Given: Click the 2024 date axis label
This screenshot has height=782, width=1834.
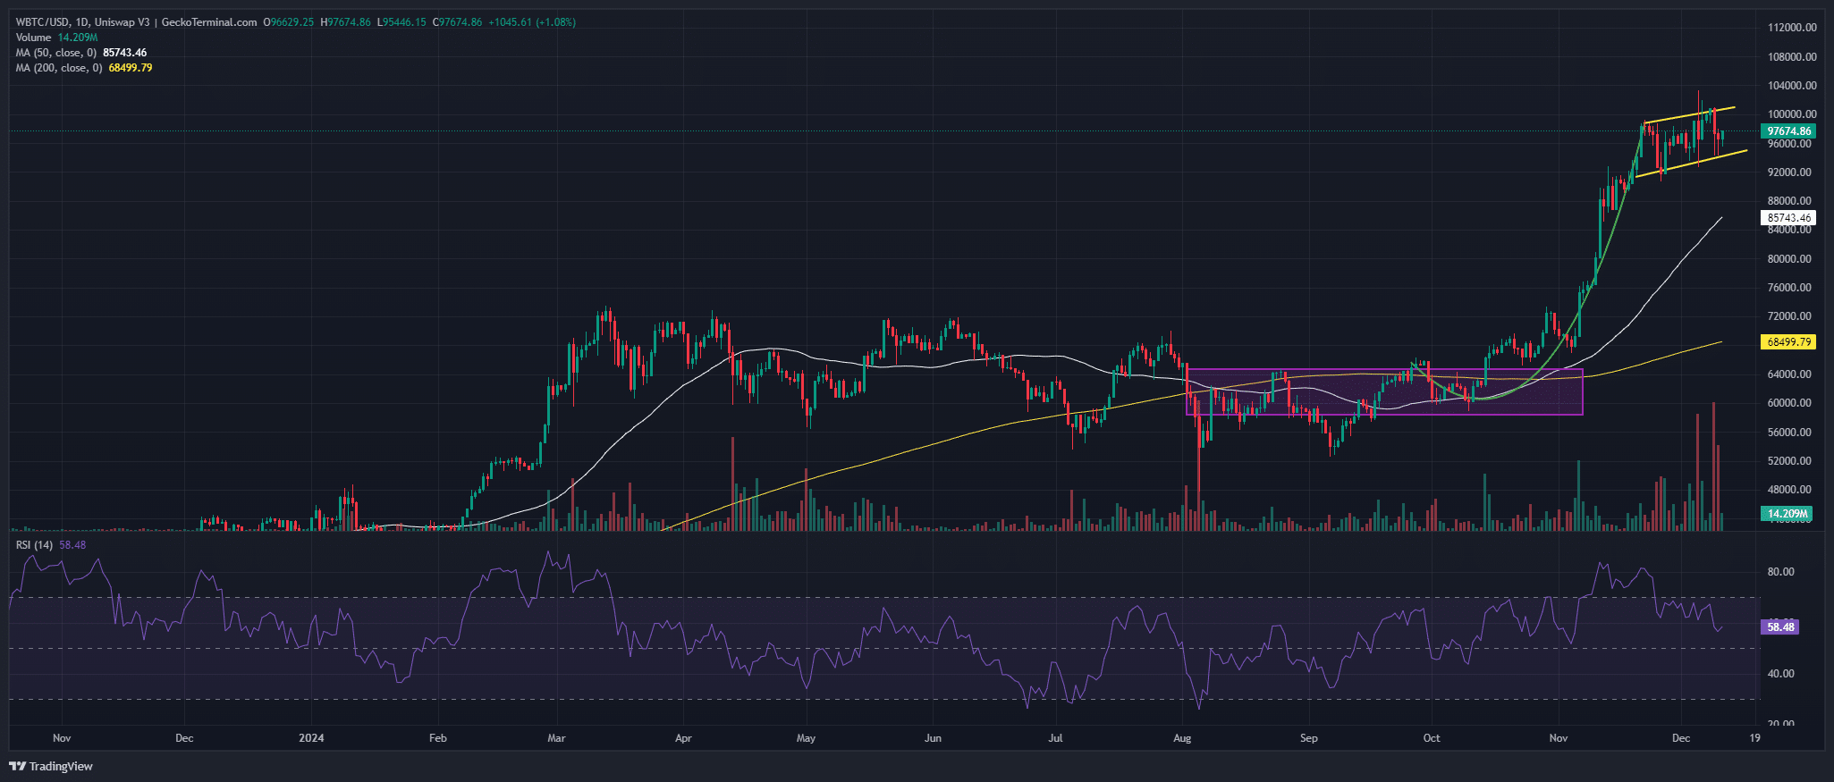Looking at the screenshot, I should click(311, 738).
